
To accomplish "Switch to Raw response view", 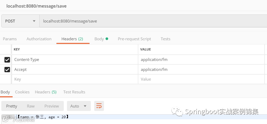I will coord(31,106).
